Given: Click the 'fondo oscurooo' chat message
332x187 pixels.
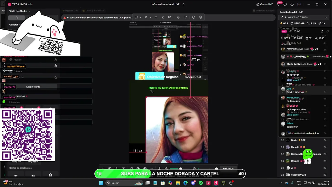Looking at the screenshot, I should (x=295, y=92).
